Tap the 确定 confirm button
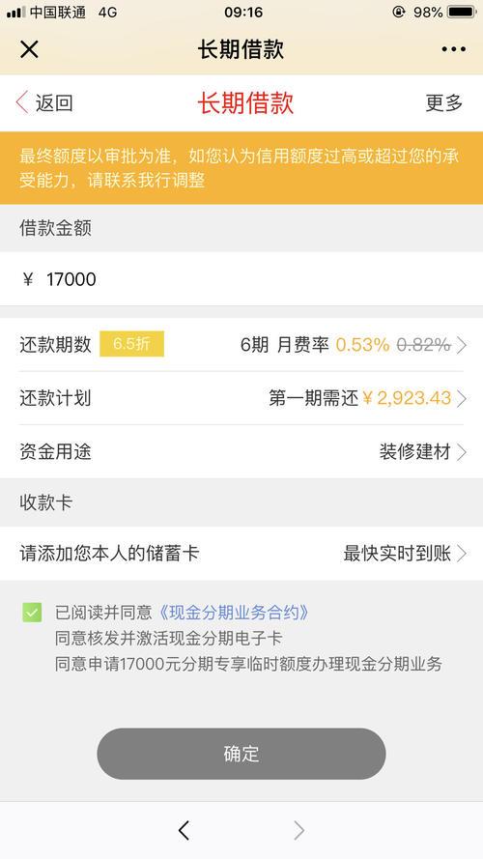Viewport: 483px width, 859px height. 241,754
